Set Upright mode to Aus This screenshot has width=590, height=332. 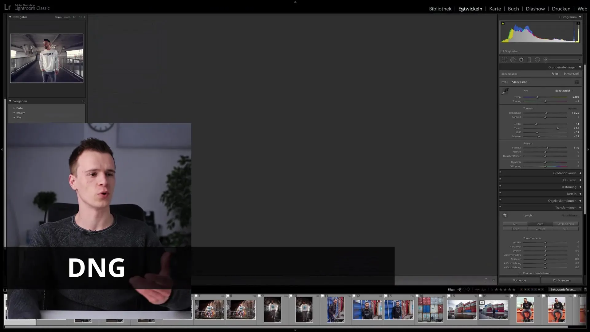tap(515, 224)
